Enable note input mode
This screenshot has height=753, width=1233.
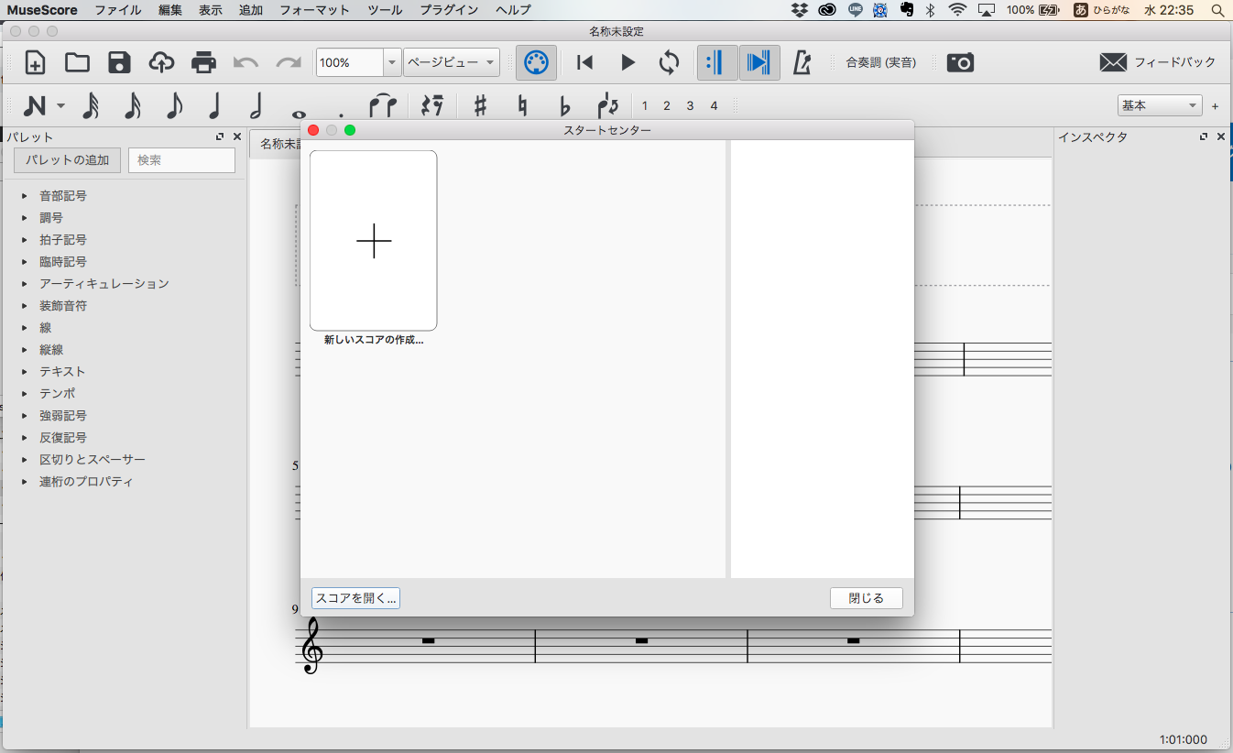pyautogui.click(x=35, y=105)
